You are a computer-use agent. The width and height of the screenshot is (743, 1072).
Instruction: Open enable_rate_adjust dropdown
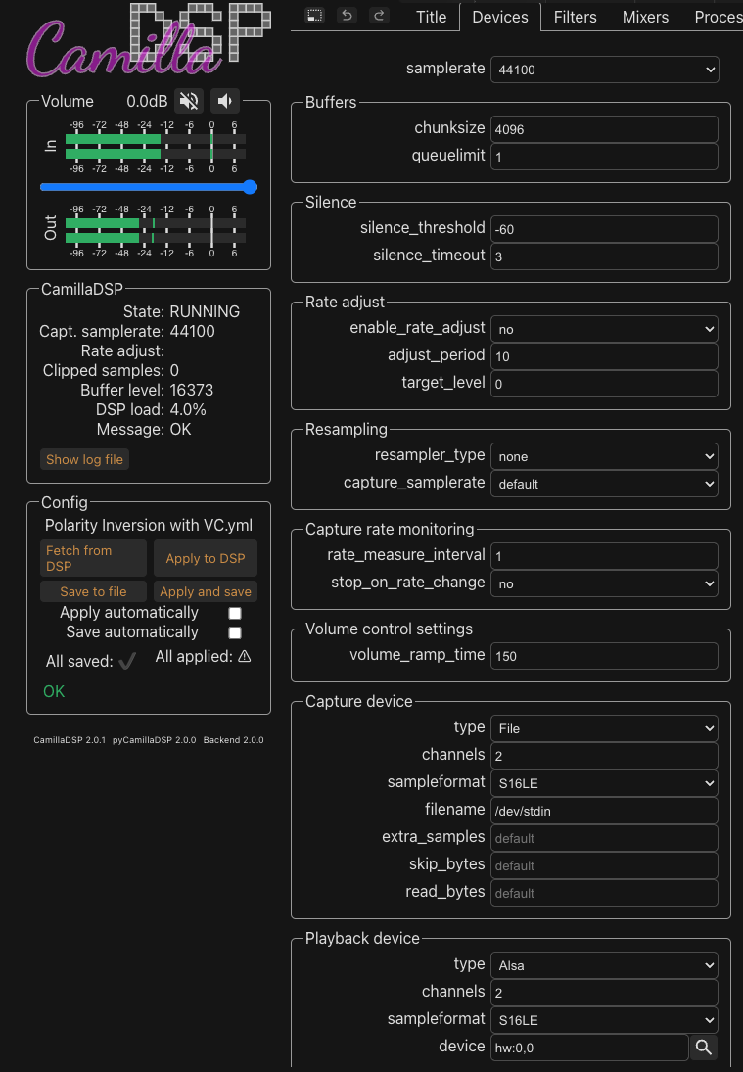604,329
